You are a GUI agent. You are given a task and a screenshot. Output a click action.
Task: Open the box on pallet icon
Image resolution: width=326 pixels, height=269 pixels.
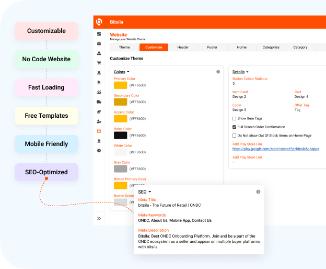click(x=99, y=73)
